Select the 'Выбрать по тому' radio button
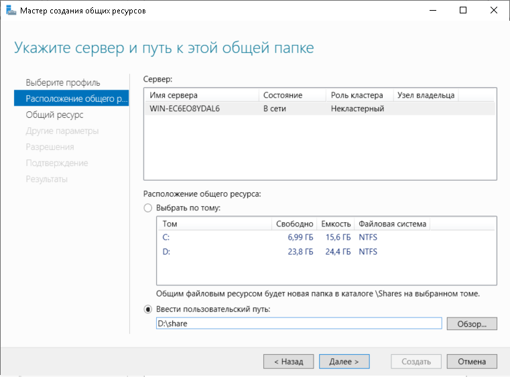 [148, 208]
